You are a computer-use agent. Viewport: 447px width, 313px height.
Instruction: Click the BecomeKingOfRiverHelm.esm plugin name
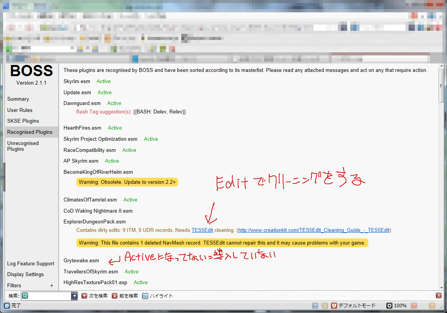click(x=98, y=172)
